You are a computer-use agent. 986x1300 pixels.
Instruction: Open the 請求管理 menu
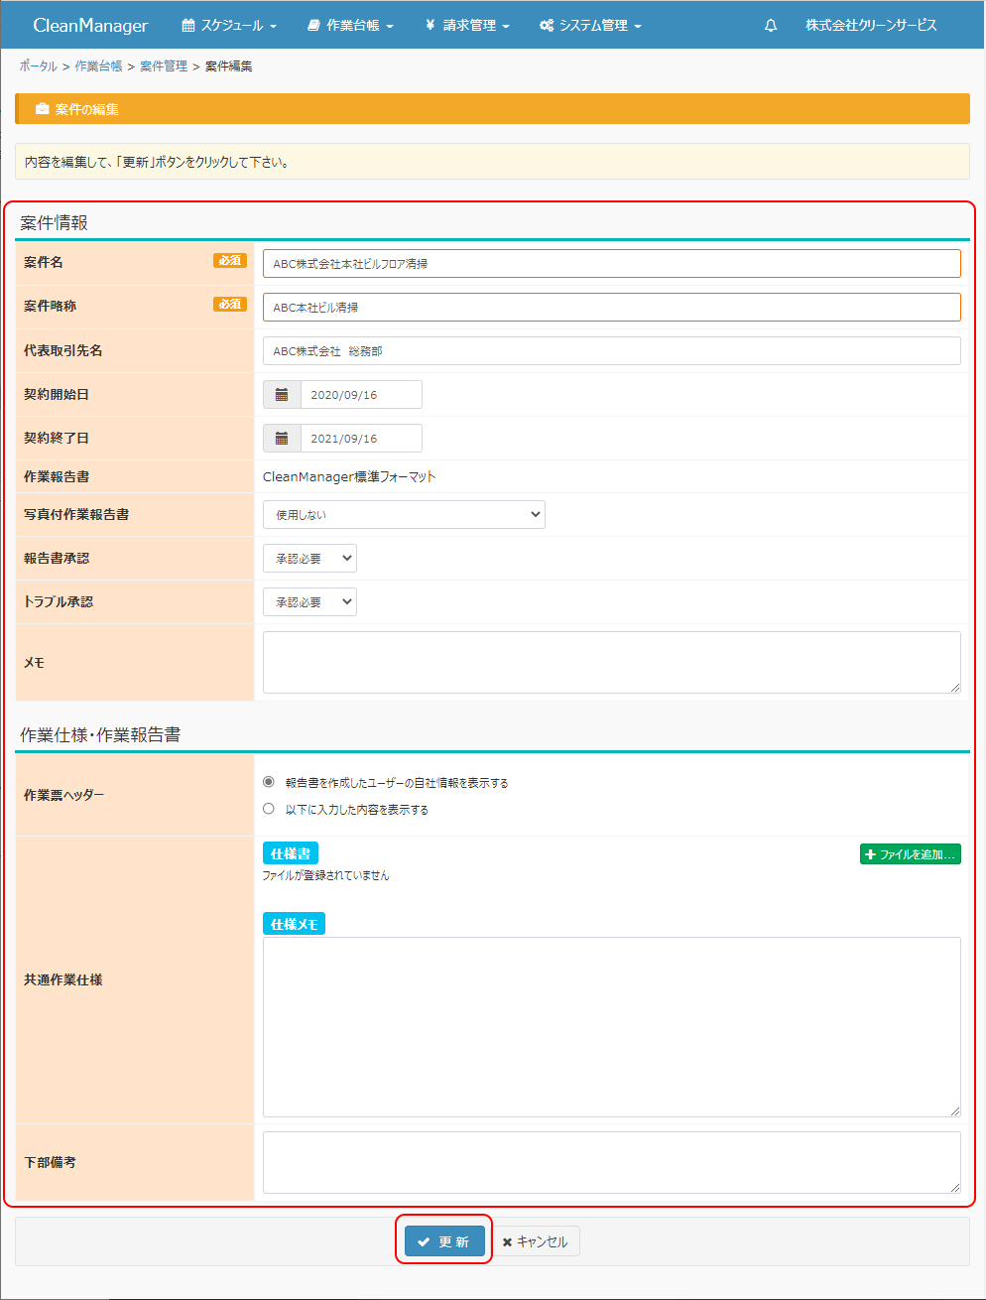coord(467,26)
